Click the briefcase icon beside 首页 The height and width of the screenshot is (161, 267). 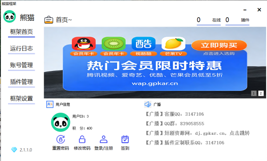point(49,20)
